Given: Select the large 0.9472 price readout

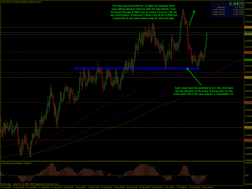Looking at the screenshot, I should pyautogui.click(x=236, y=4).
